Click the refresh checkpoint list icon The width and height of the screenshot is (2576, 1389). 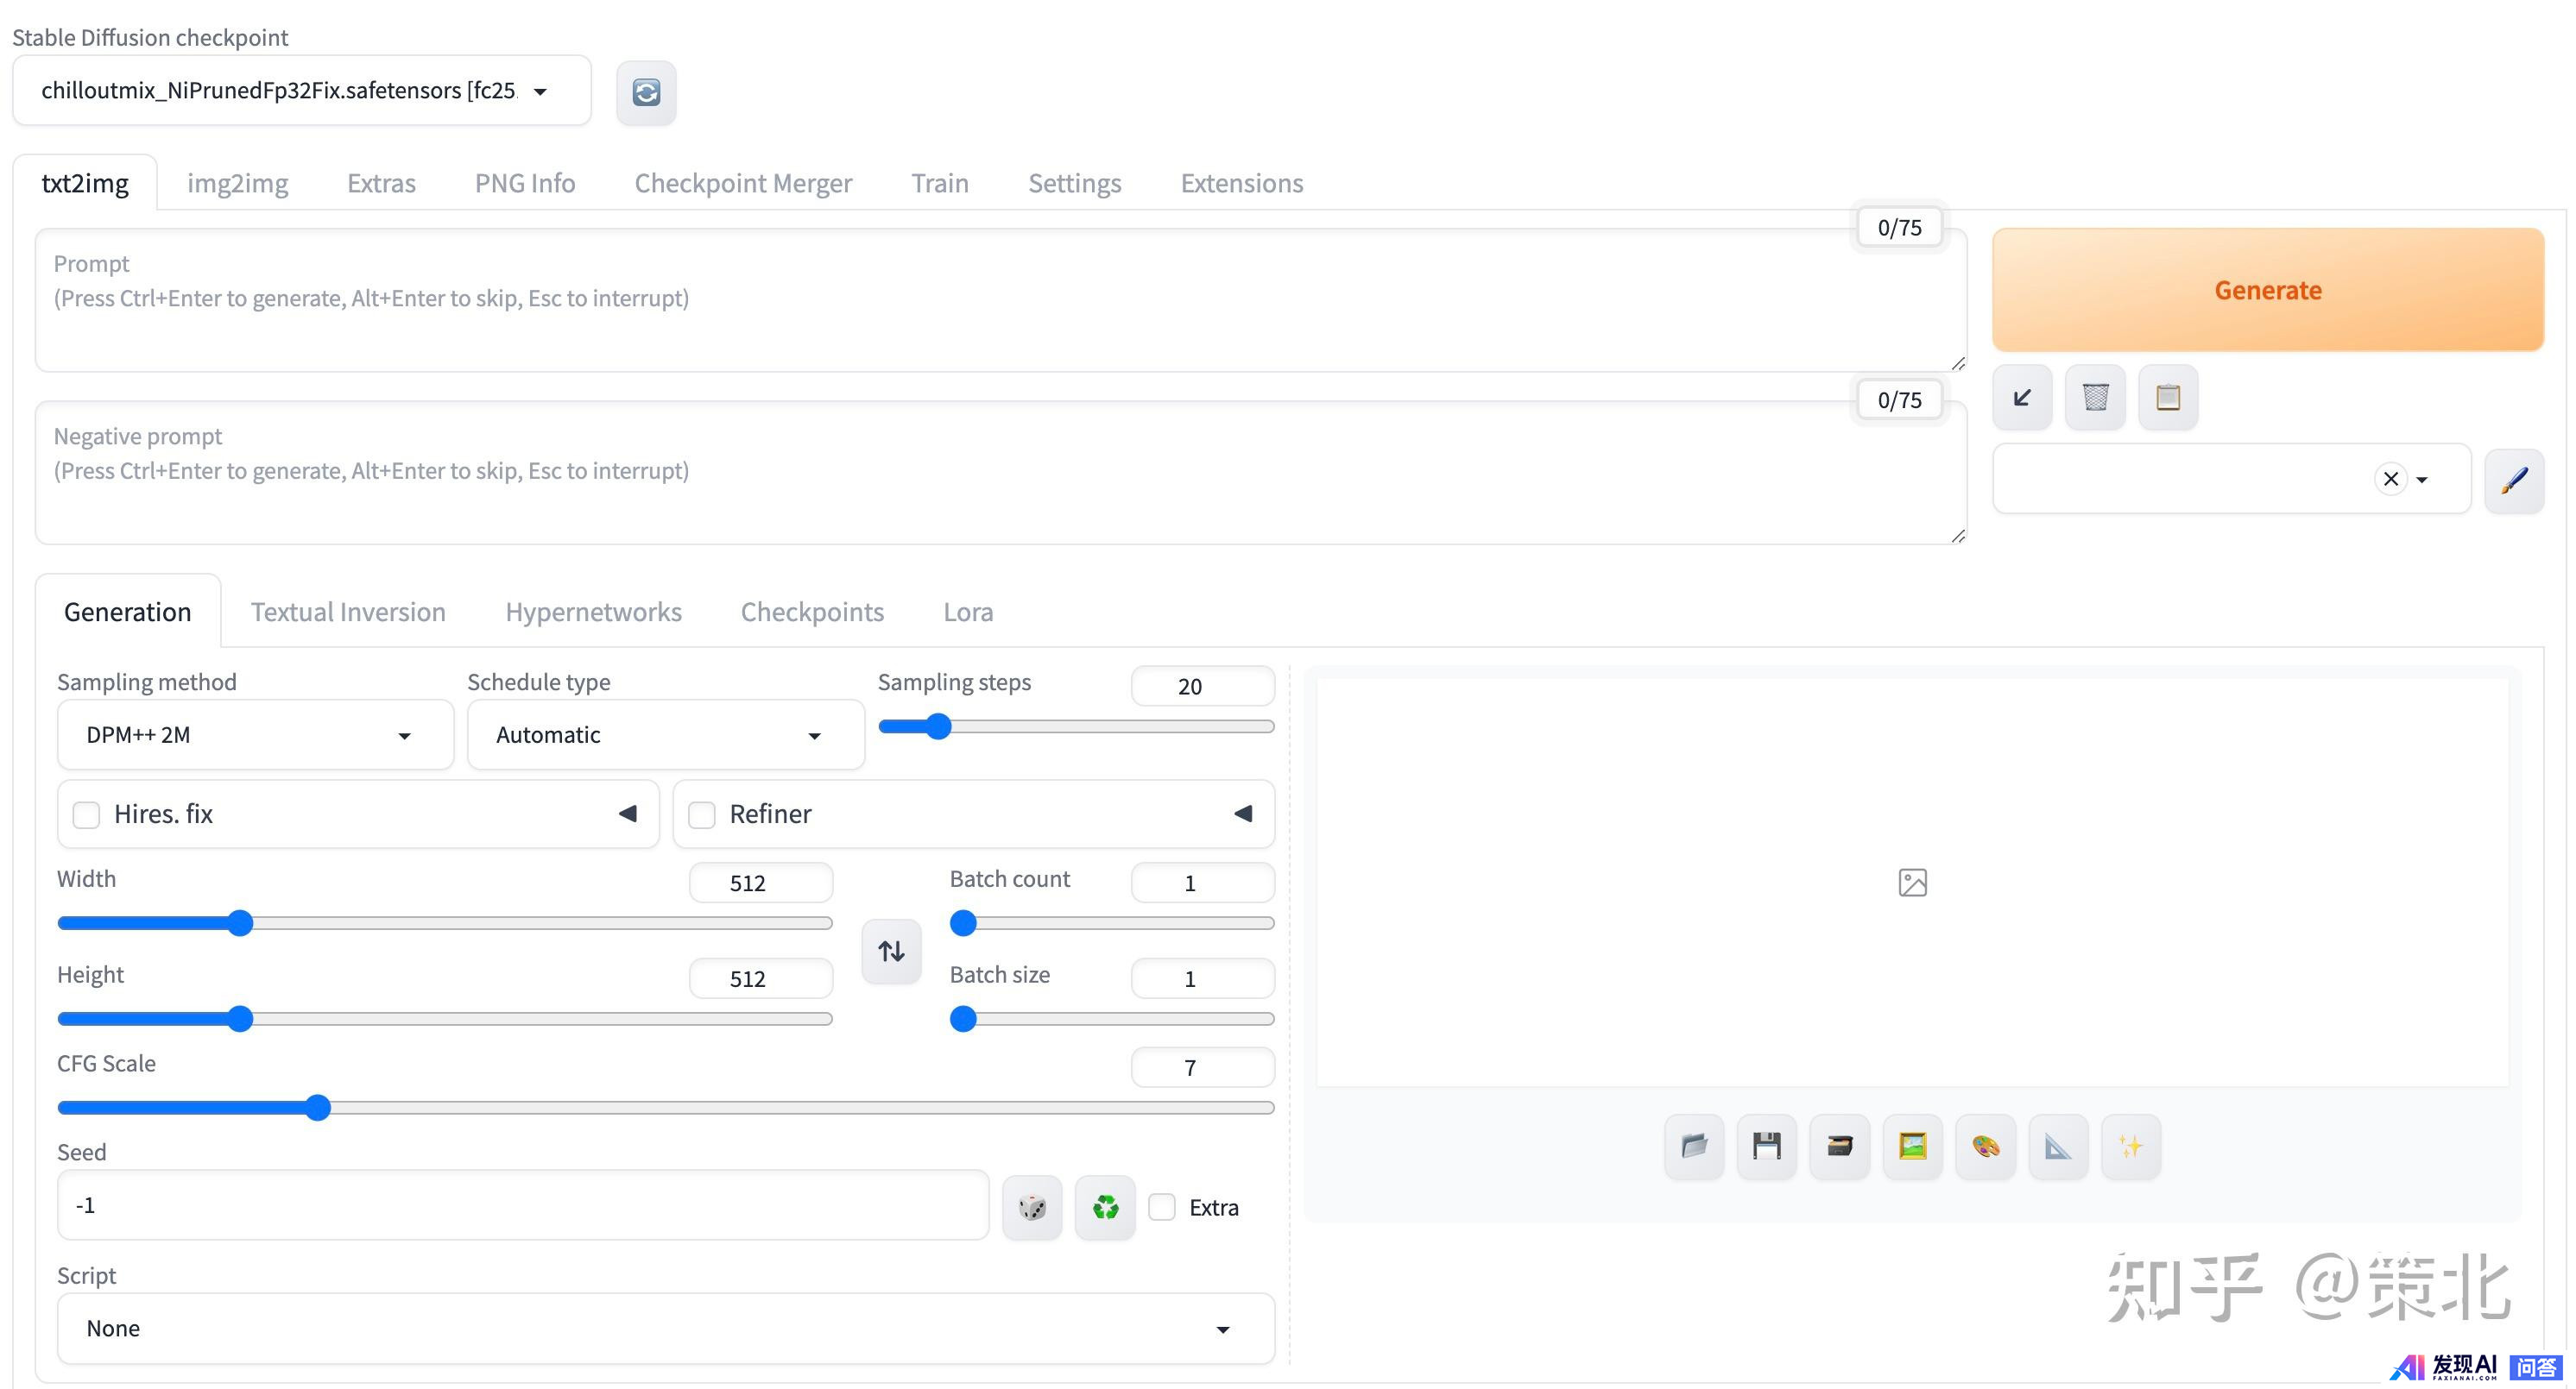click(646, 93)
